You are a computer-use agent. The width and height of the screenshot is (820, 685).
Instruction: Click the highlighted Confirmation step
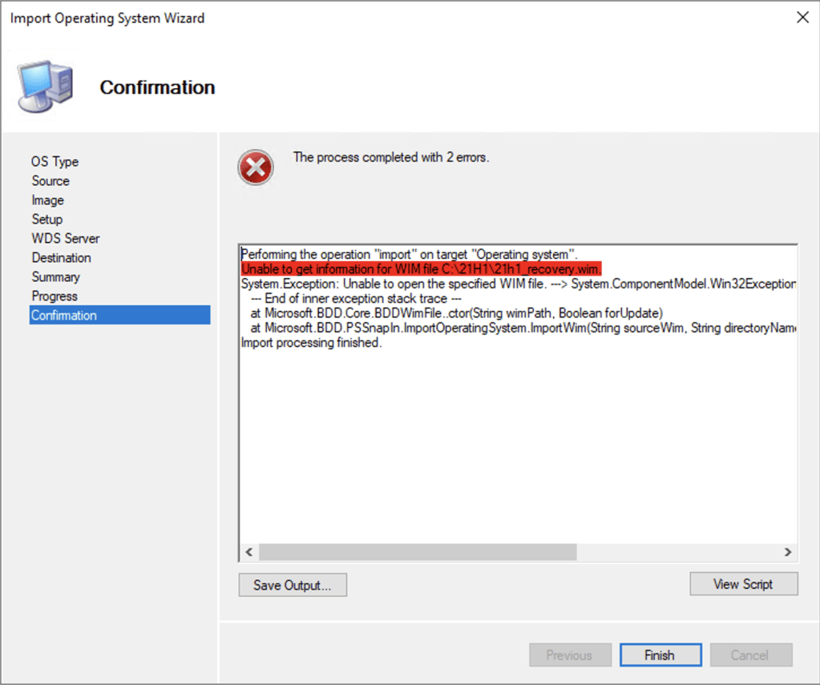pyautogui.click(x=64, y=316)
